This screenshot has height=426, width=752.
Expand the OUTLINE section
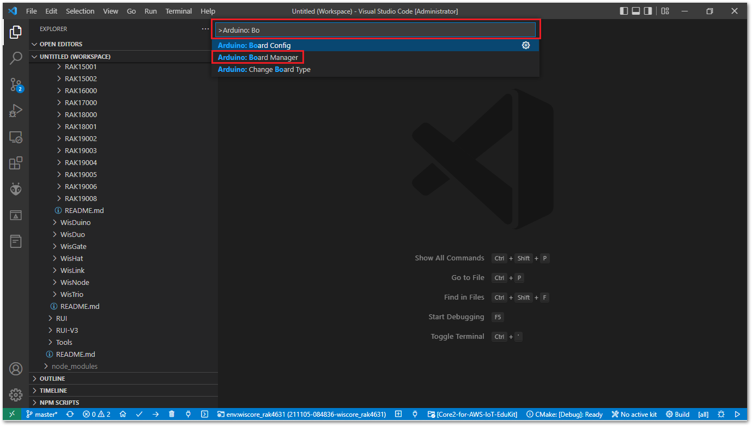(124, 379)
